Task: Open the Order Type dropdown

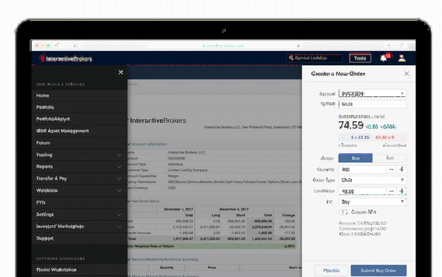Action: point(372,180)
